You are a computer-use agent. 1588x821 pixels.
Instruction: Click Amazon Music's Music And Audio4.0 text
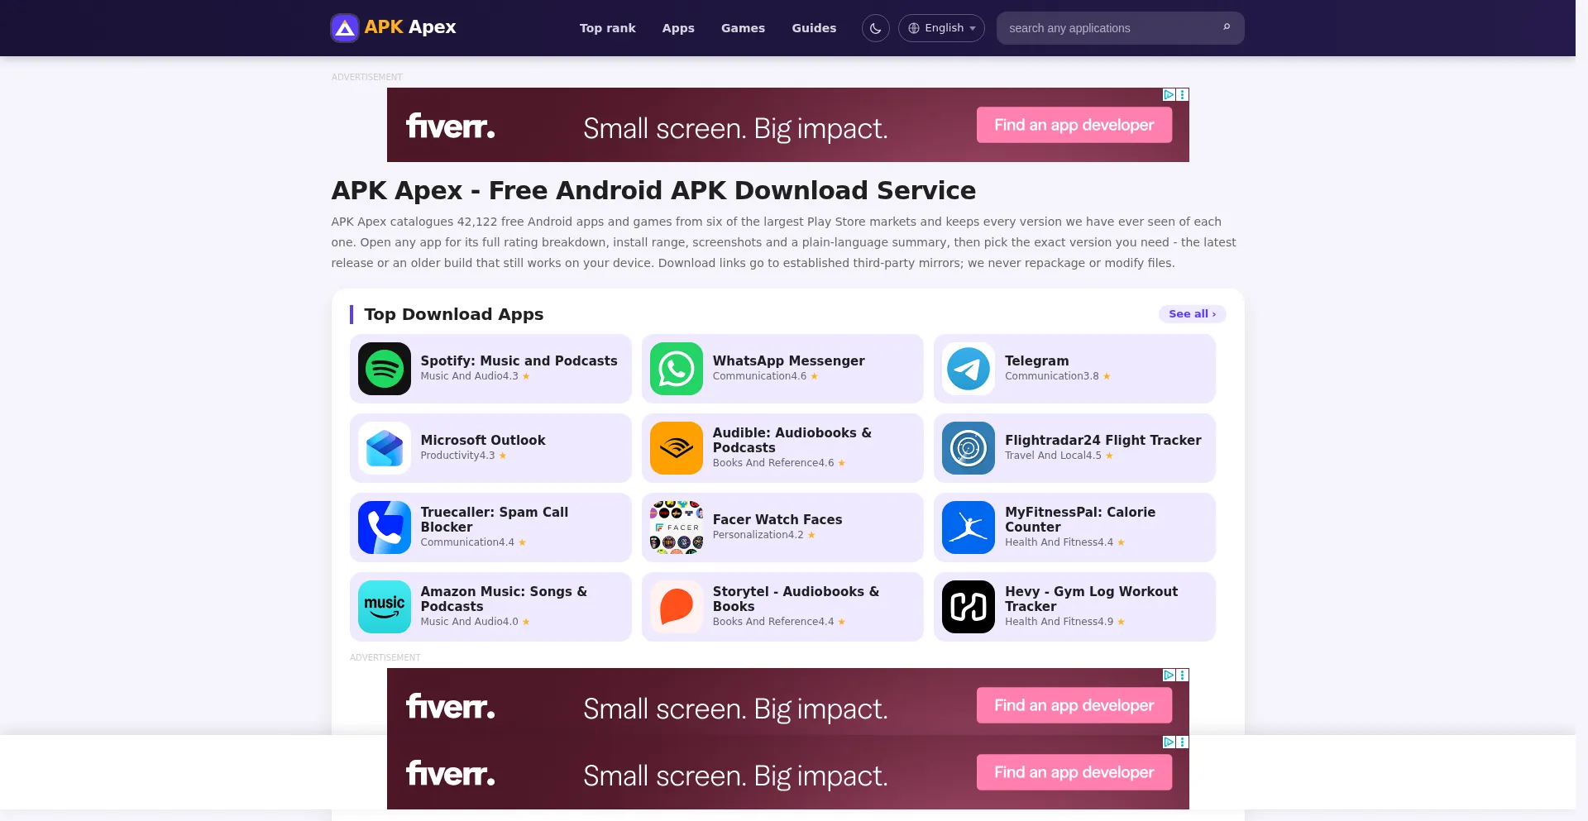475,622
